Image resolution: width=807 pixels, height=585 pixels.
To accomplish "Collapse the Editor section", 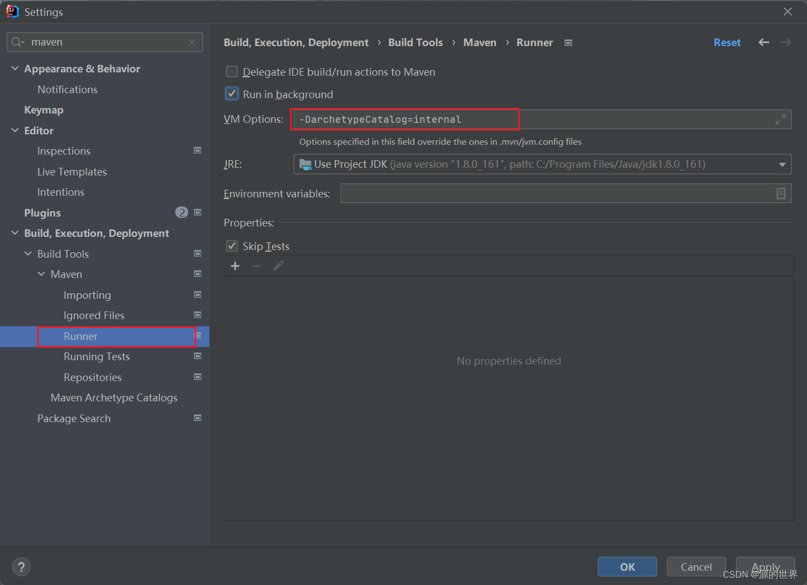I will (x=15, y=130).
